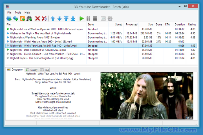
Task: Click the Lyrics: heading in description
Action: 53,88
